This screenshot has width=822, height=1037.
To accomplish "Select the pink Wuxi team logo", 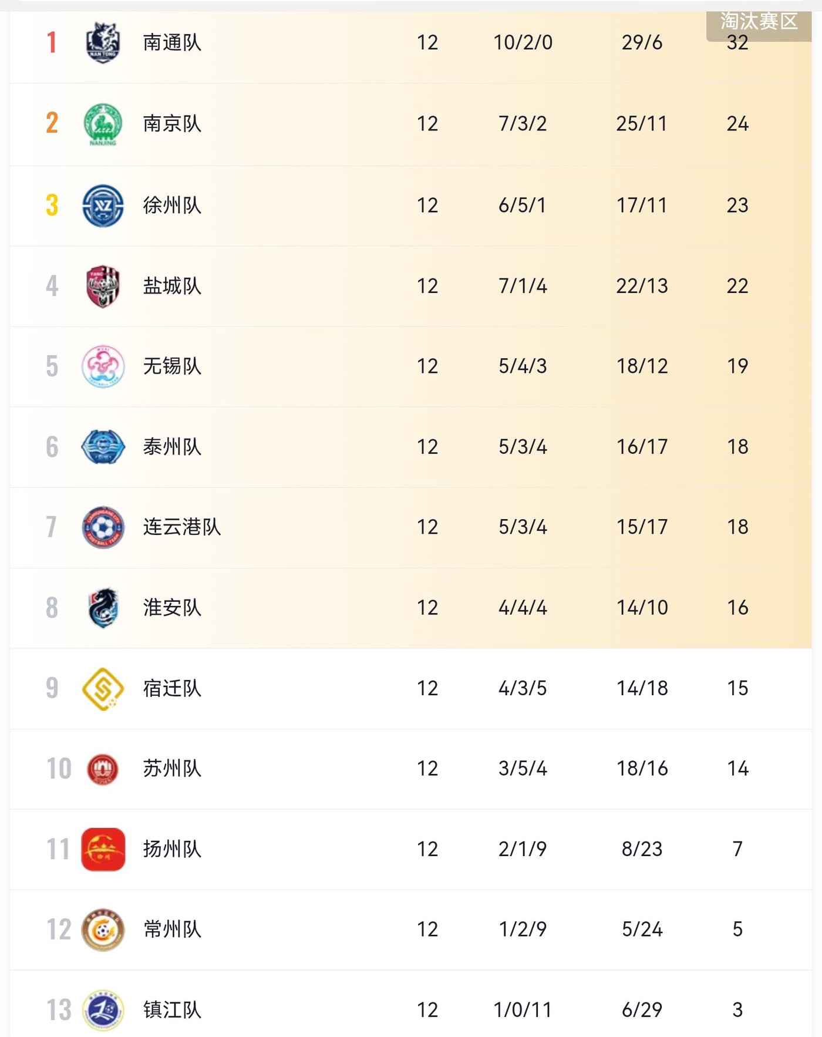I will pos(103,366).
